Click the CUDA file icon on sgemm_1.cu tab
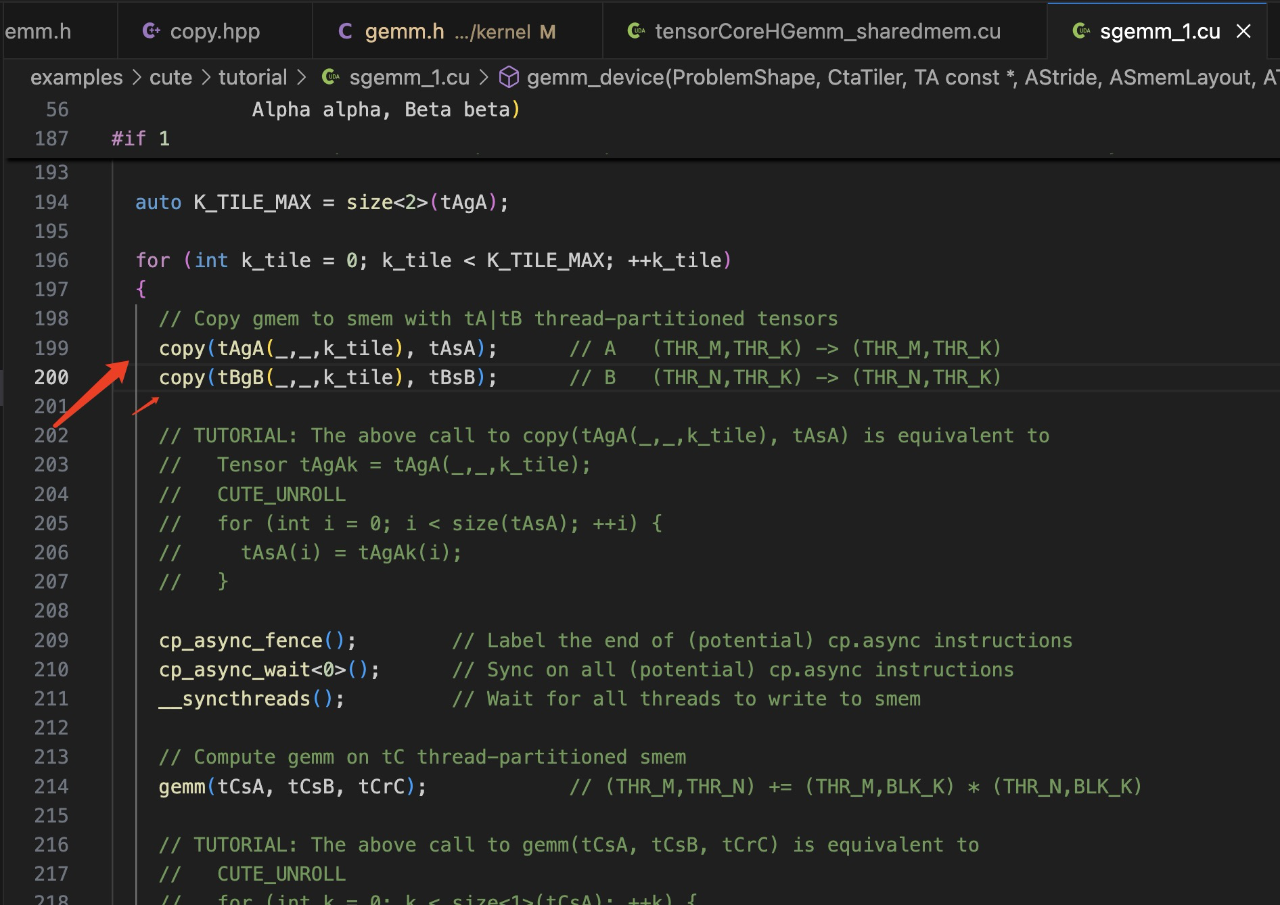Image resolution: width=1280 pixels, height=905 pixels. point(1080,31)
